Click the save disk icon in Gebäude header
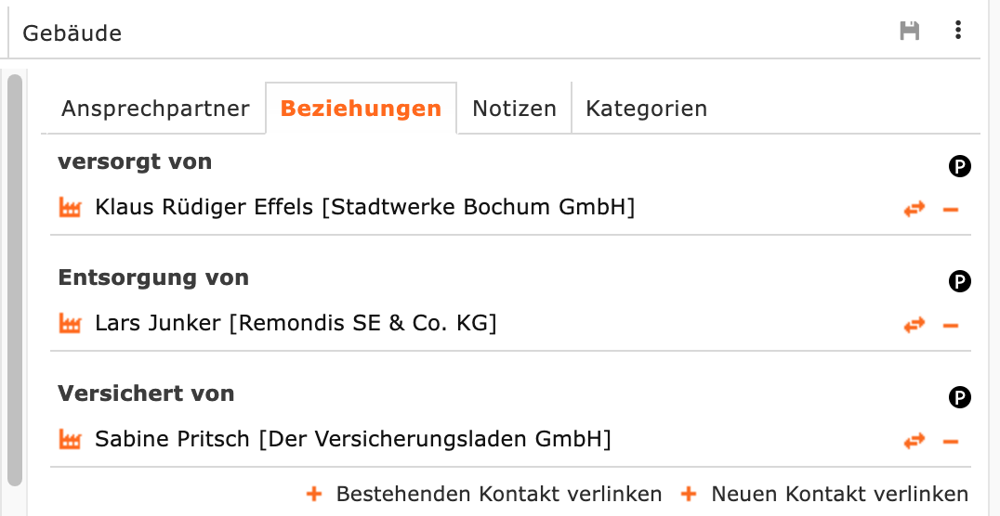The width and height of the screenshot is (1000, 516). pyautogui.click(x=910, y=32)
